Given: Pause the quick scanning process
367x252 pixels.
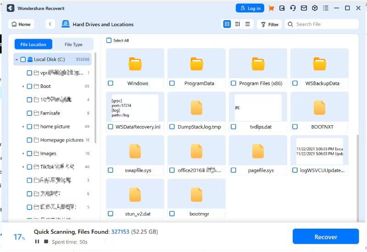Looking at the screenshot, I should click(x=37, y=241).
